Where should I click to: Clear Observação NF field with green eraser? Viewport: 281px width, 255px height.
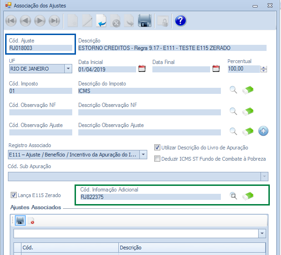point(248,111)
